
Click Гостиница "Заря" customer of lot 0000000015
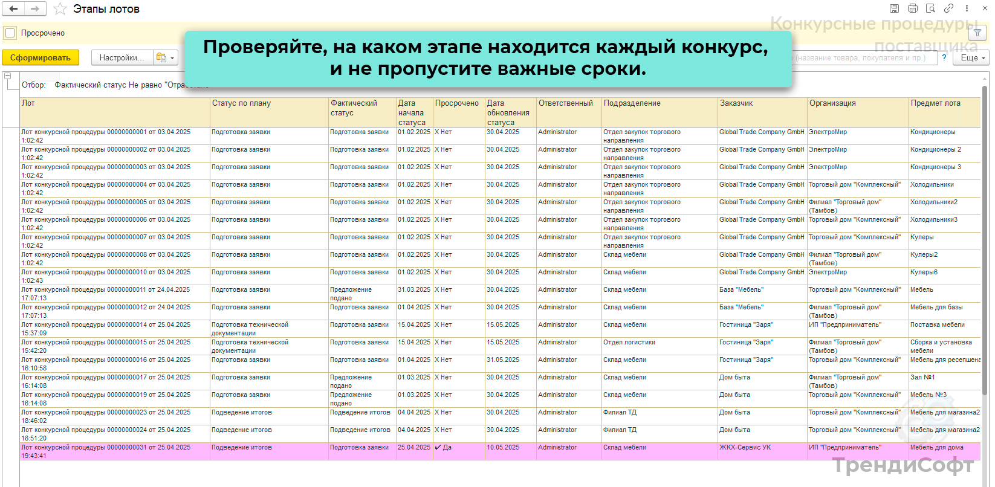pos(762,346)
